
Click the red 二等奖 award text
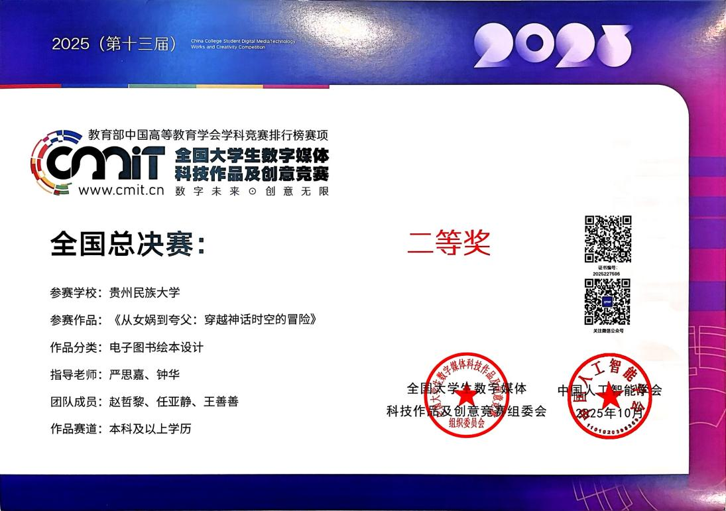[449, 243]
